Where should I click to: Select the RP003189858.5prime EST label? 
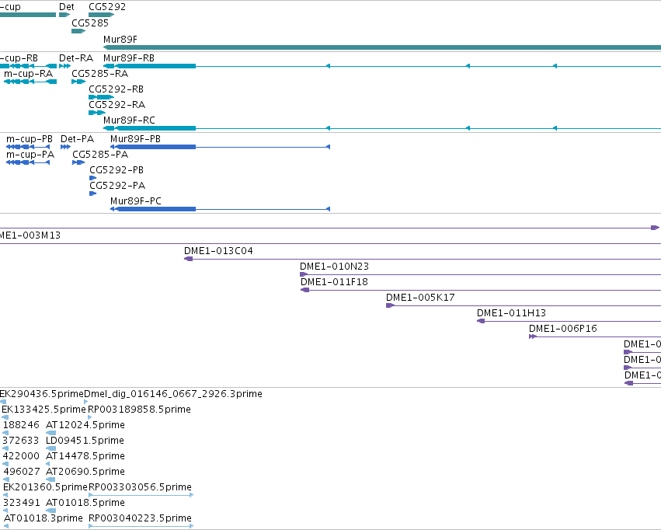[x=139, y=410]
